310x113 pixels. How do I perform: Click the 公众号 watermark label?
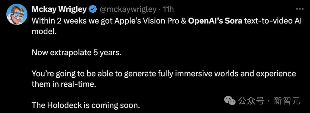click(251, 101)
